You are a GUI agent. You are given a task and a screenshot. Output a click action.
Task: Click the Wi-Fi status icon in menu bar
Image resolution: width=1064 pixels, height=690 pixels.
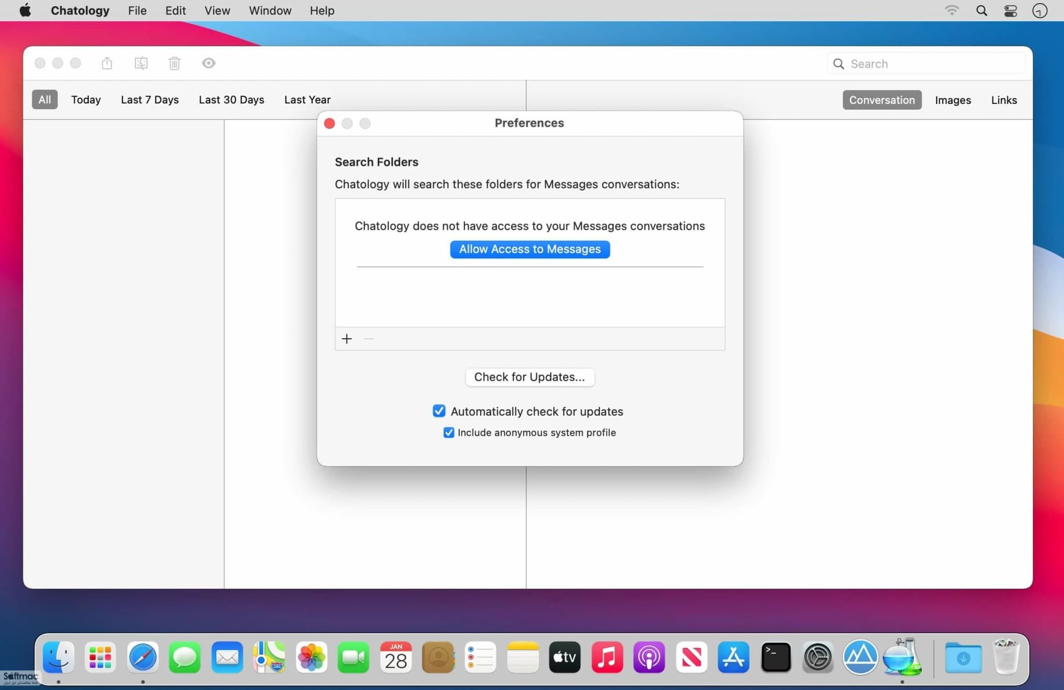pyautogui.click(x=951, y=10)
